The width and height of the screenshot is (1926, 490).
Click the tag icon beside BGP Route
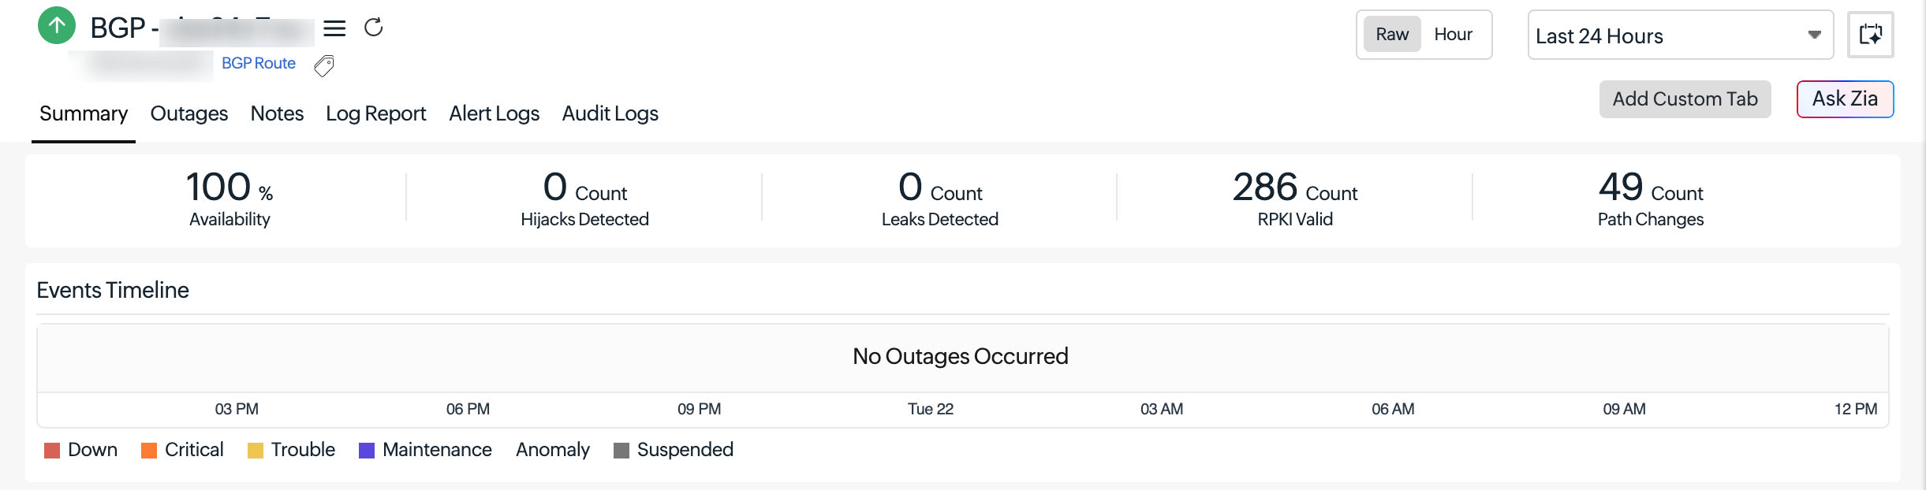click(324, 65)
